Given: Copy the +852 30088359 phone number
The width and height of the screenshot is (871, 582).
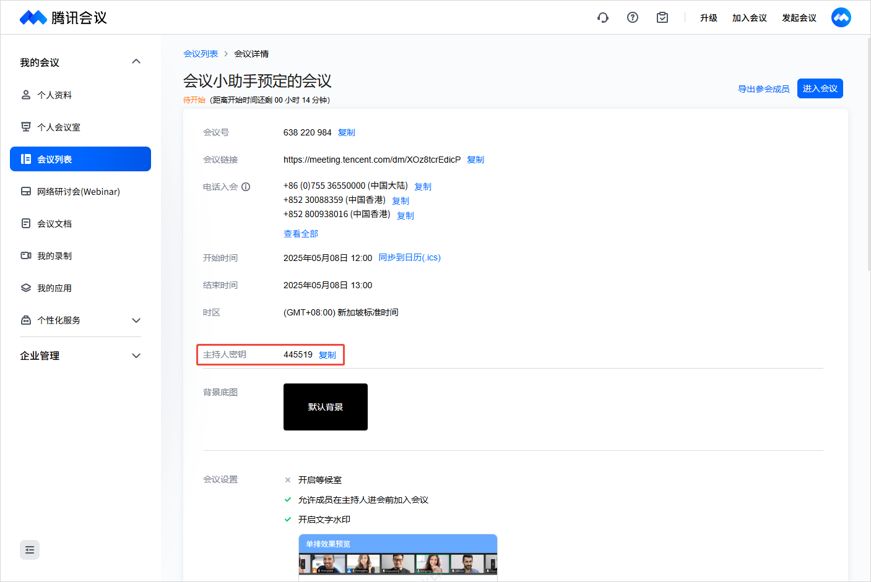Looking at the screenshot, I should coord(401,201).
